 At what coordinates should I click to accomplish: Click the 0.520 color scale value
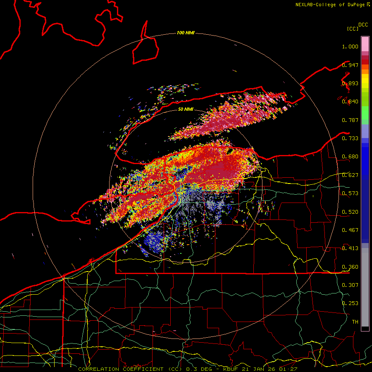coord(350,212)
